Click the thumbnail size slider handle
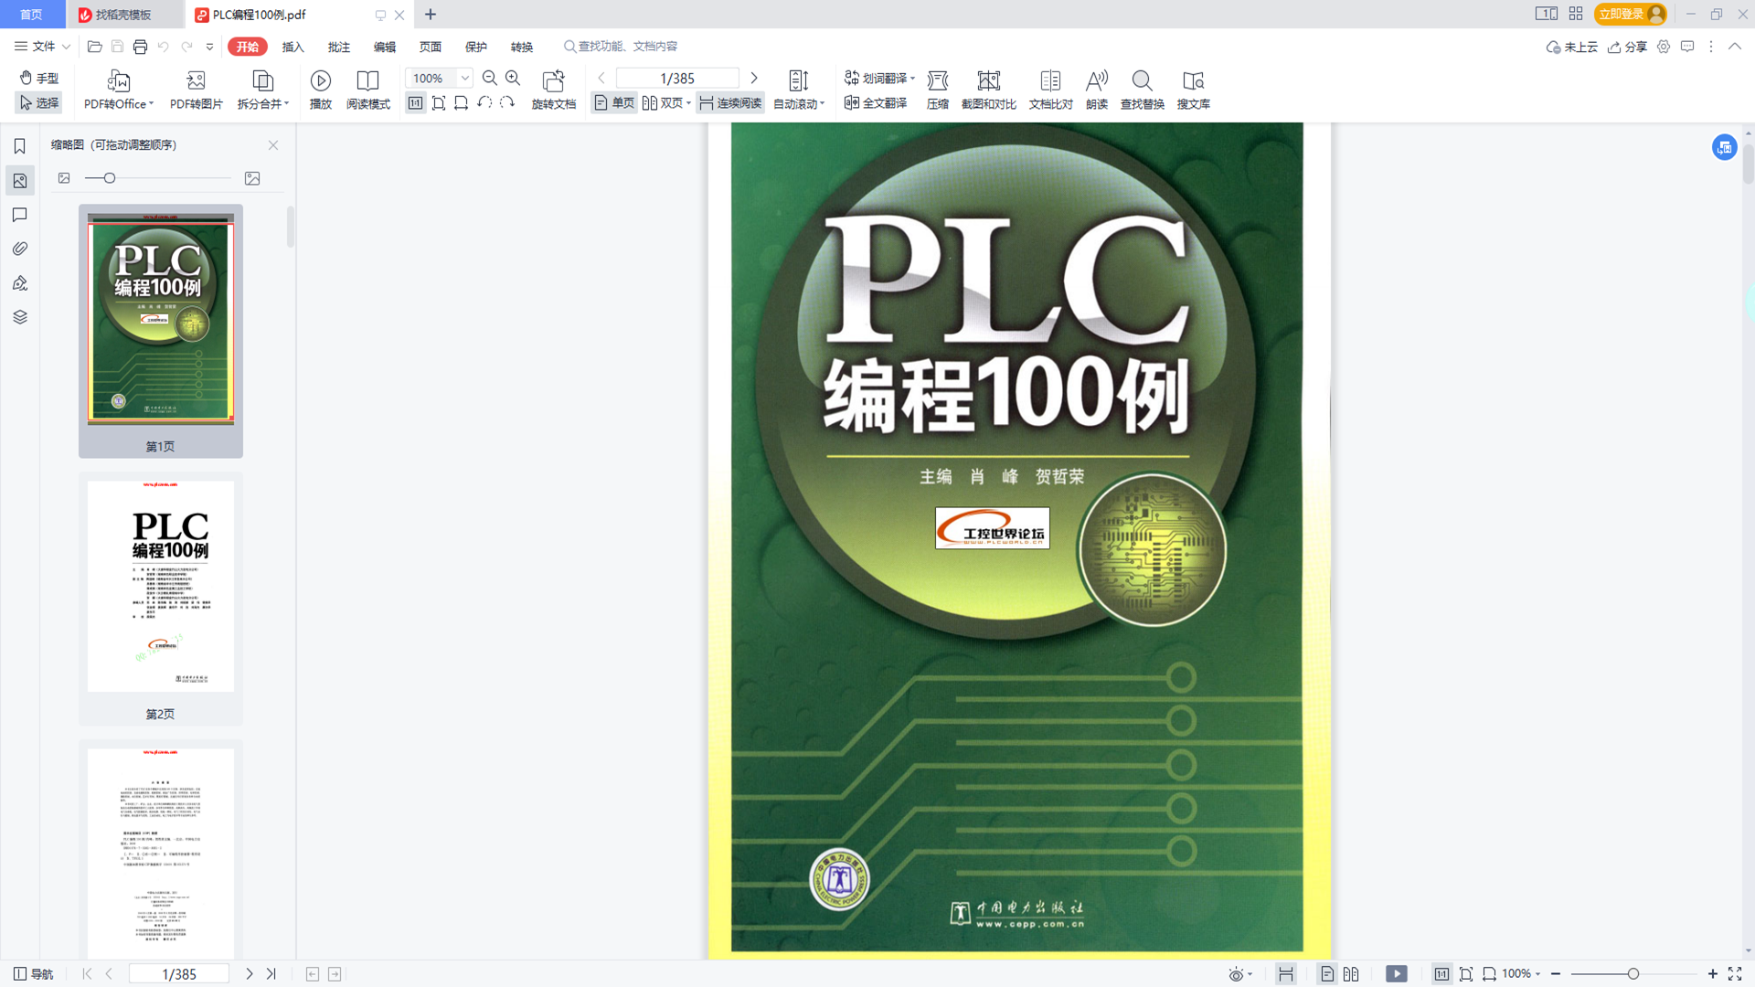 110,178
